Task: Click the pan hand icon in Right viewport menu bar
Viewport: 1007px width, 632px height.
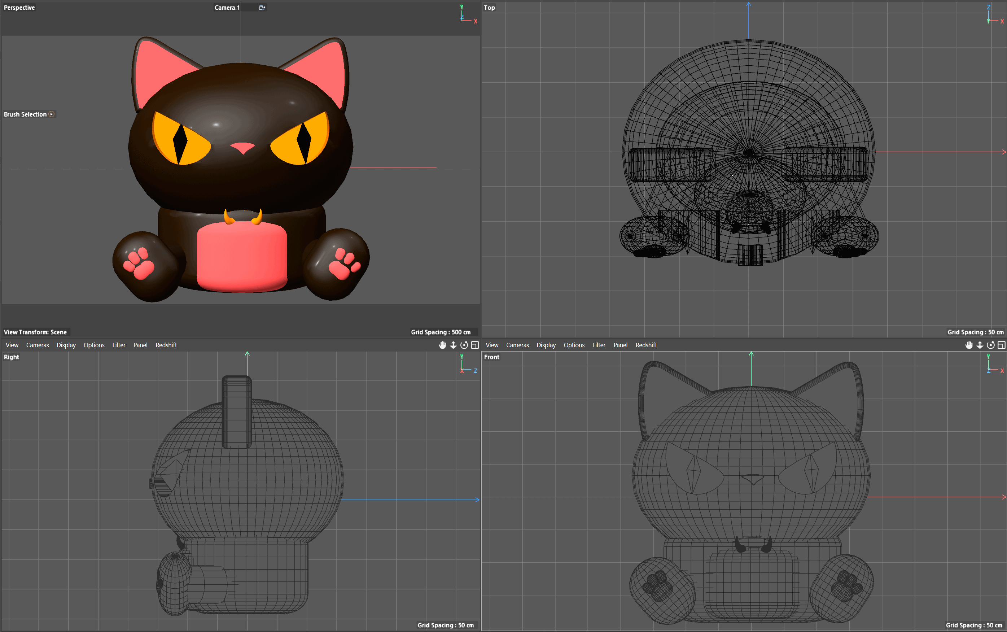Action: [x=442, y=345]
